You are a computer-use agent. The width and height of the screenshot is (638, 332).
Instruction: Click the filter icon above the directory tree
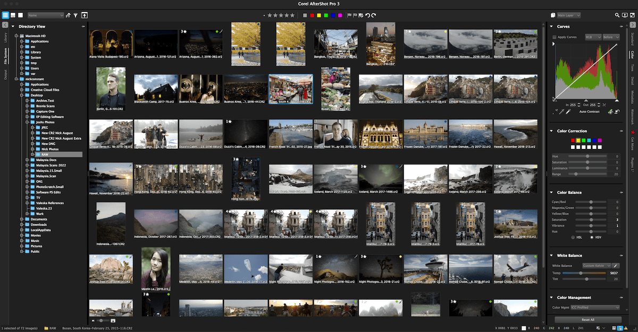pyautogui.click(x=75, y=15)
